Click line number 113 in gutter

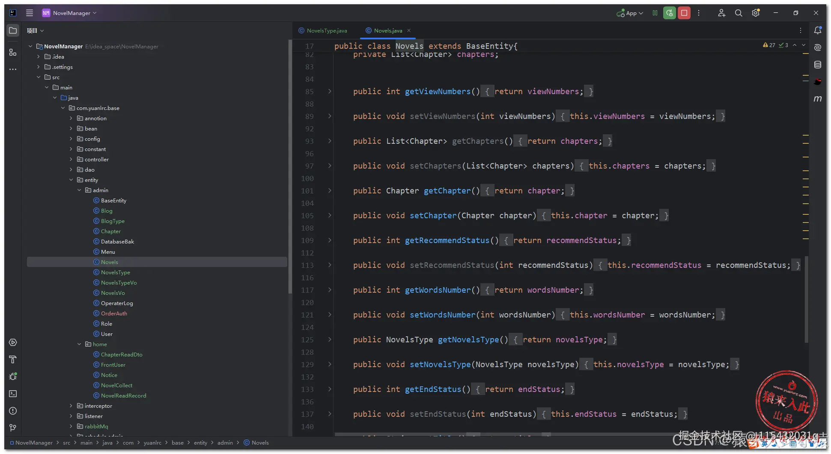click(307, 265)
